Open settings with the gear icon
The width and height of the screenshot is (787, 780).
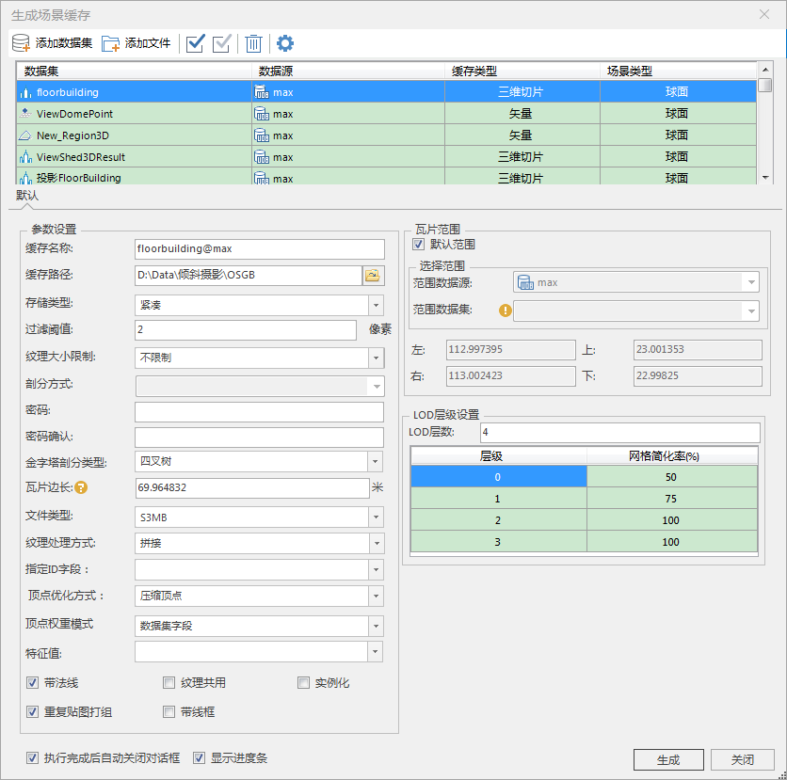pyautogui.click(x=284, y=43)
